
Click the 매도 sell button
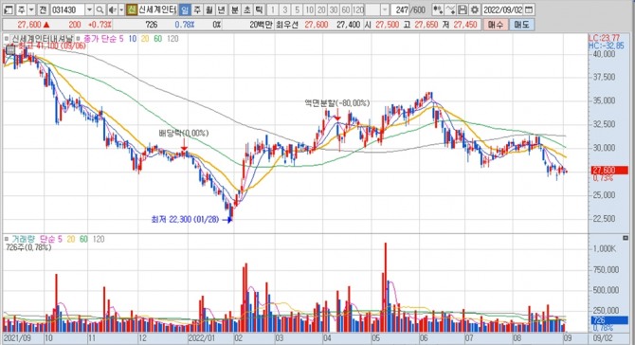point(521,25)
